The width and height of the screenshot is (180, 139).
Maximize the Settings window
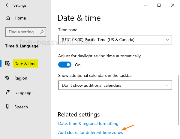(159, 5)
